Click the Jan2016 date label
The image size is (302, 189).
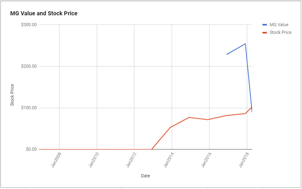(206, 160)
